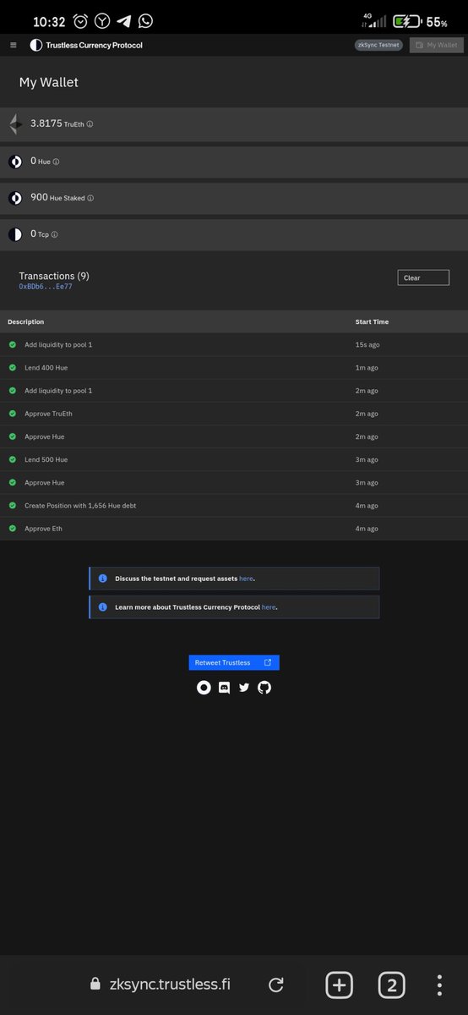Open the My Wallet button in the header

(x=437, y=45)
